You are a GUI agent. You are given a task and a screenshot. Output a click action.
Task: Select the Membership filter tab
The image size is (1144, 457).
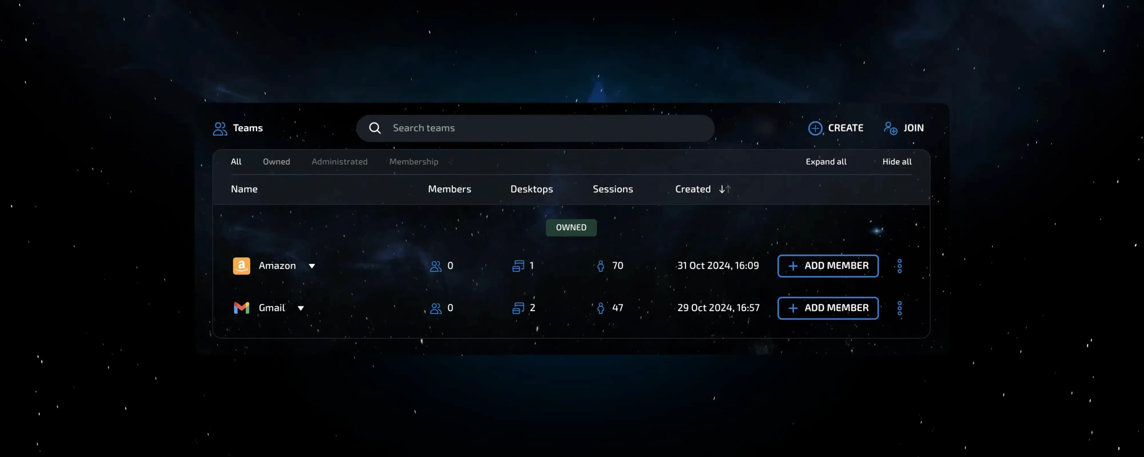[414, 162]
